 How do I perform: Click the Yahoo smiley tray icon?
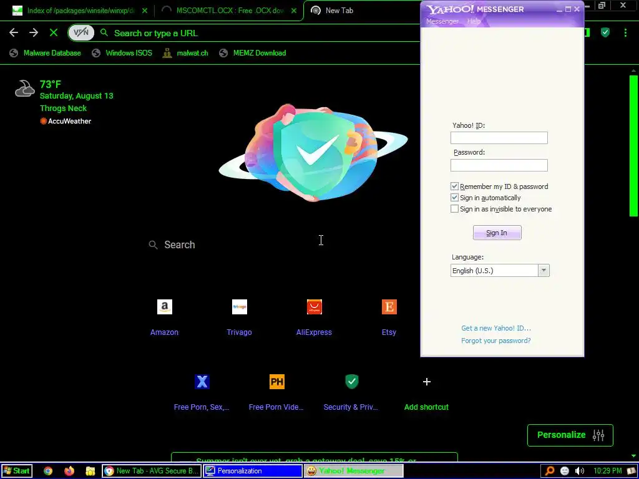coord(564,471)
